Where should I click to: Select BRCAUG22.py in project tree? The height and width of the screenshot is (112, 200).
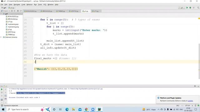pos(13,19)
